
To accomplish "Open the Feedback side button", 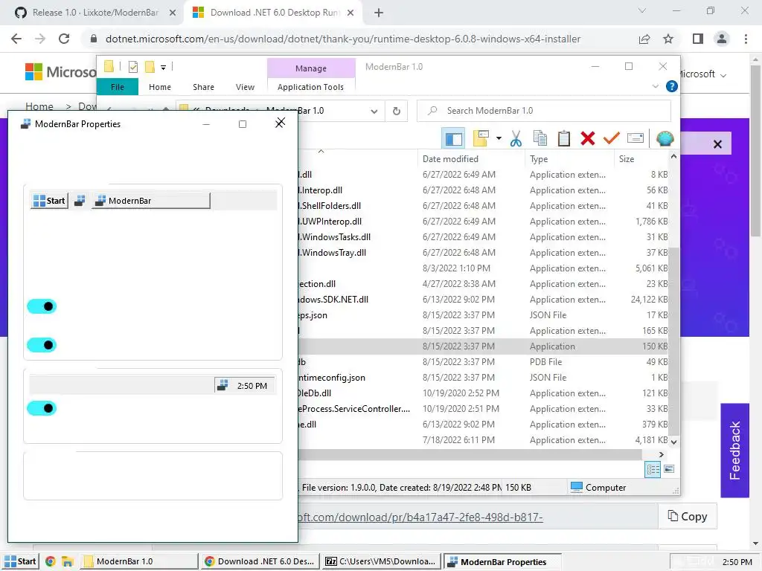I will click(x=734, y=450).
